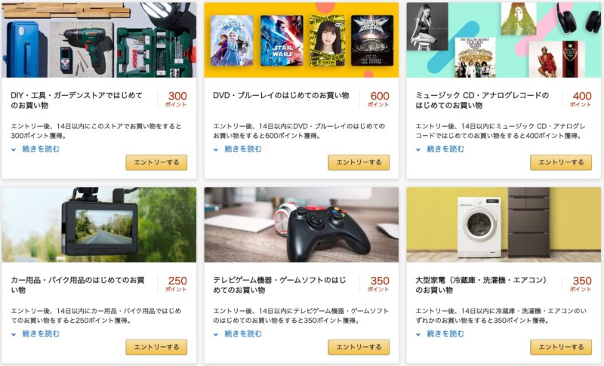604x366 pixels.
Task: Expand 続きを読む in the テレビゲーム card
Action: point(238,334)
